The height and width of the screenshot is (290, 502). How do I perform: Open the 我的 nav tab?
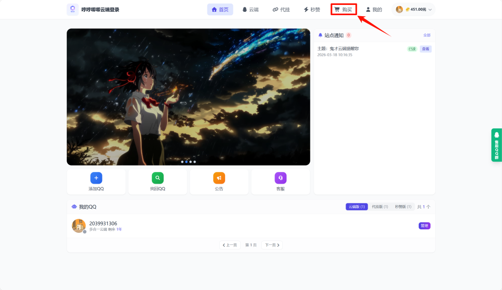[x=374, y=10]
